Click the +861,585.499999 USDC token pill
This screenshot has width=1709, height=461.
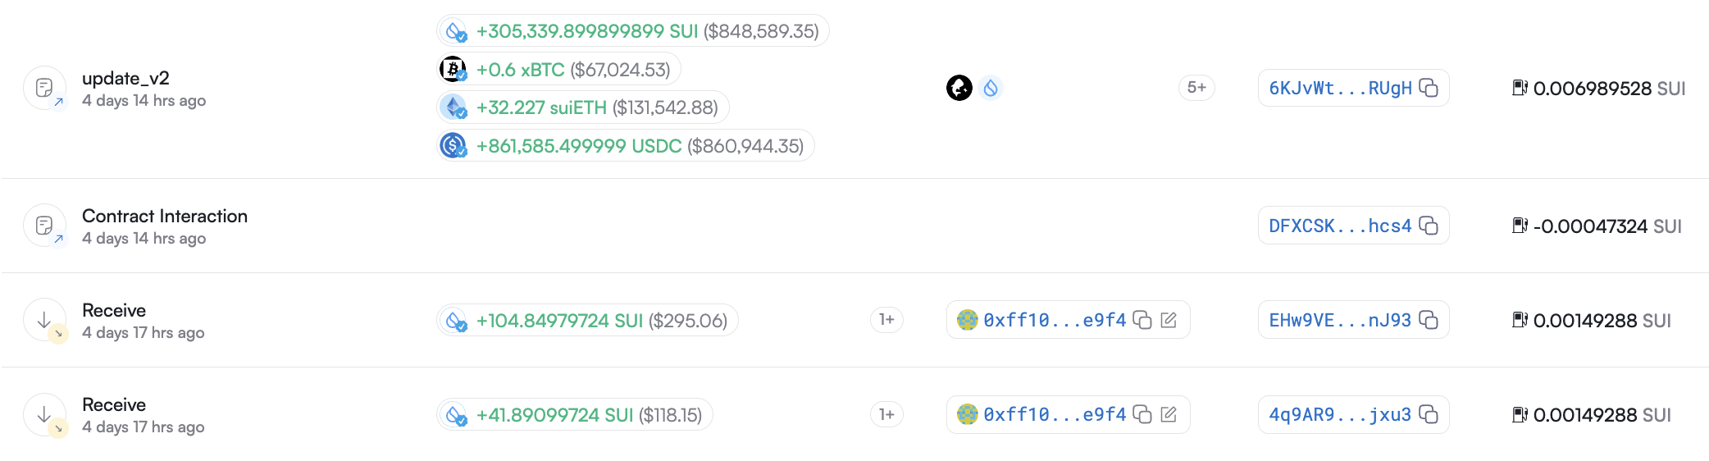click(x=626, y=146)
